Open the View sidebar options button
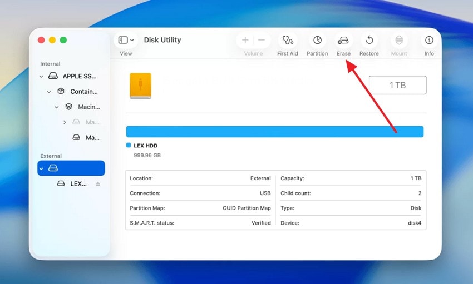Image resolution: width=473 pixels, height=284 pixels. [x=126, y=40]
